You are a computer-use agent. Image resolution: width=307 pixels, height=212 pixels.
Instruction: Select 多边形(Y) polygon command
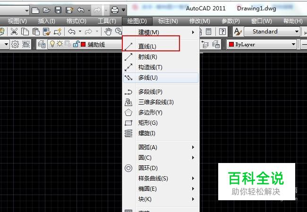tap(161, 113)
